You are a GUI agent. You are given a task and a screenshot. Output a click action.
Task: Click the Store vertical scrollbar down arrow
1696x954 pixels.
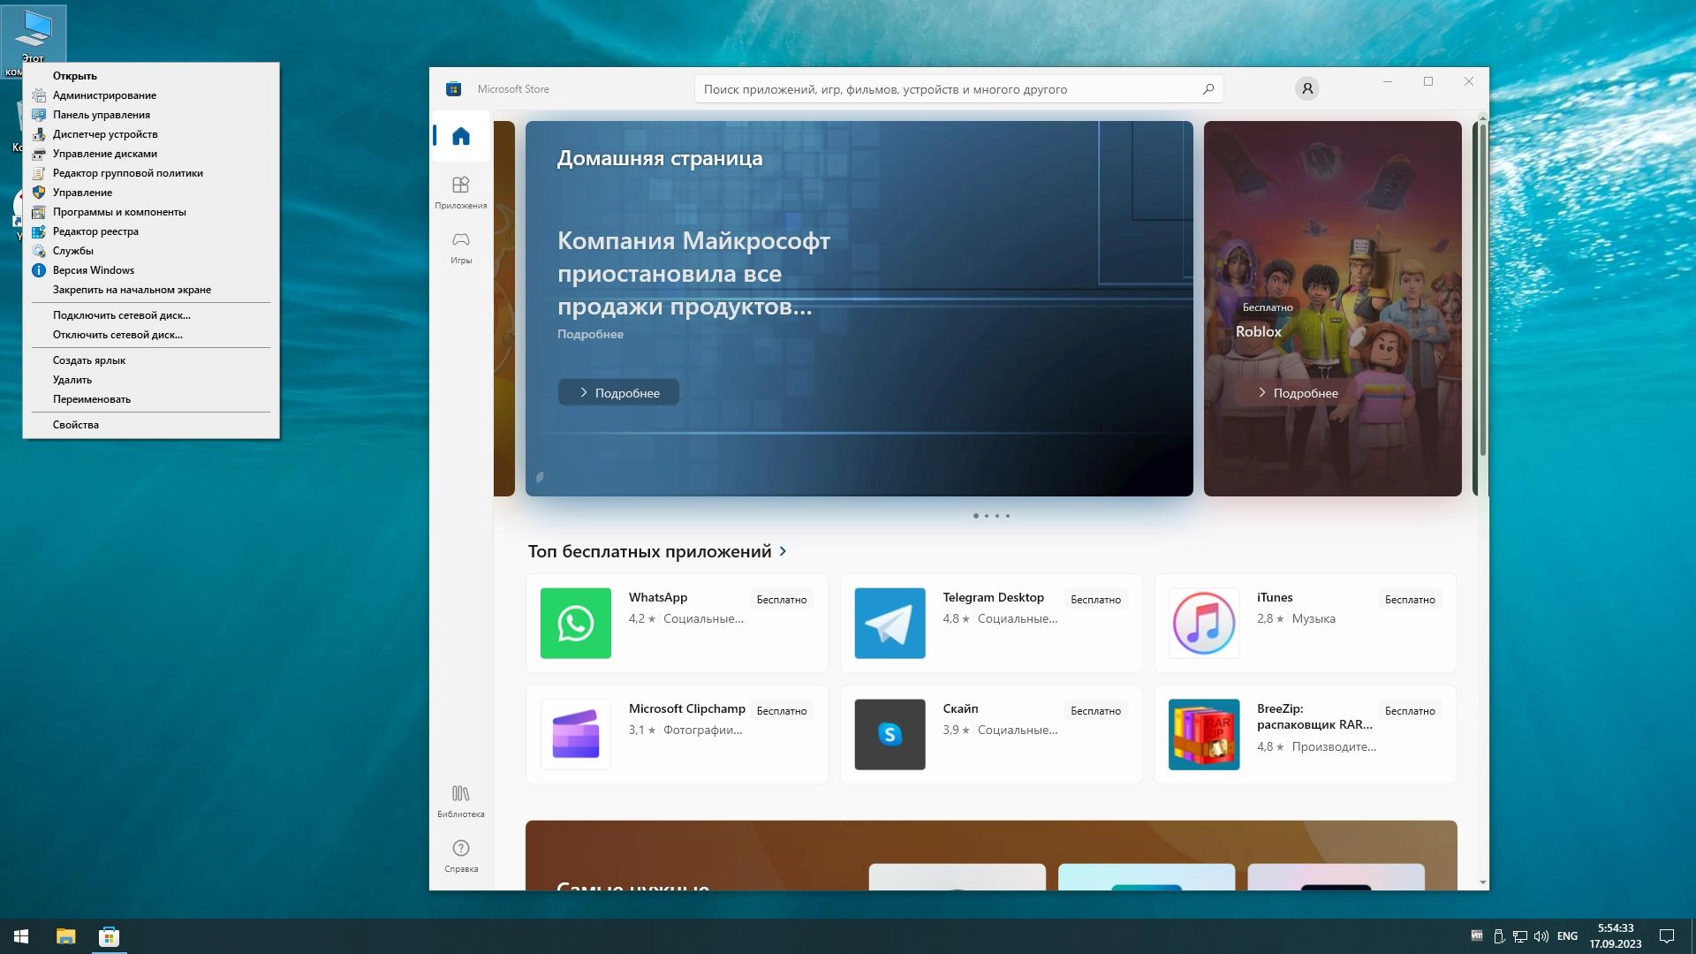click(x=1482, y=882)
